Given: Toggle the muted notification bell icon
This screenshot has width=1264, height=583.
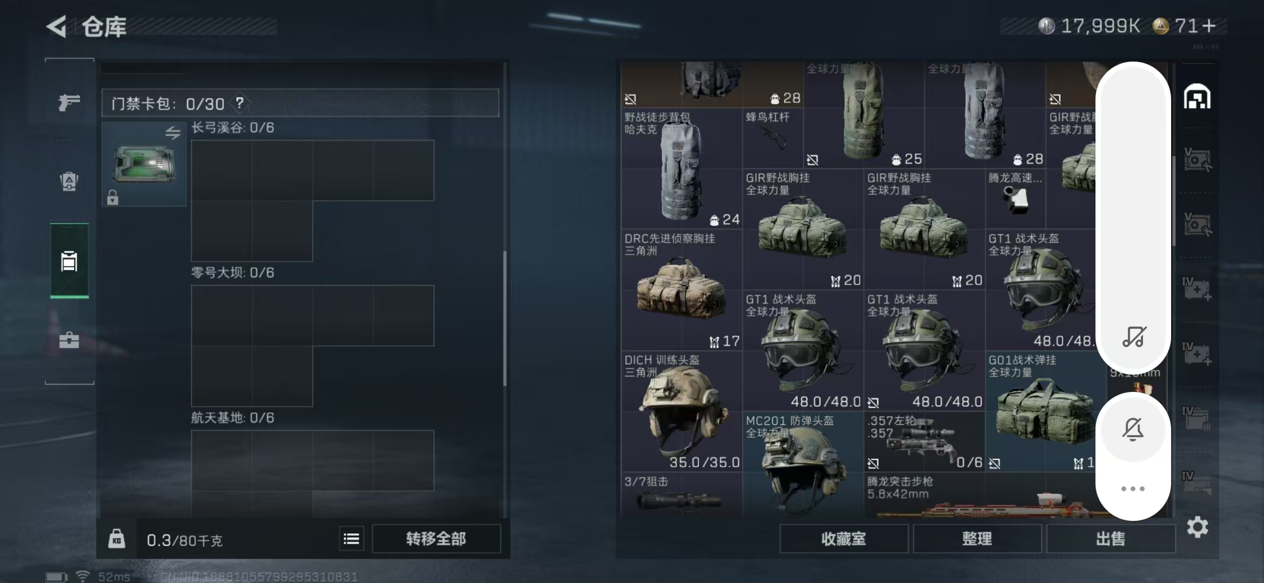Looking at the screenshot, I should [1133, 430].
